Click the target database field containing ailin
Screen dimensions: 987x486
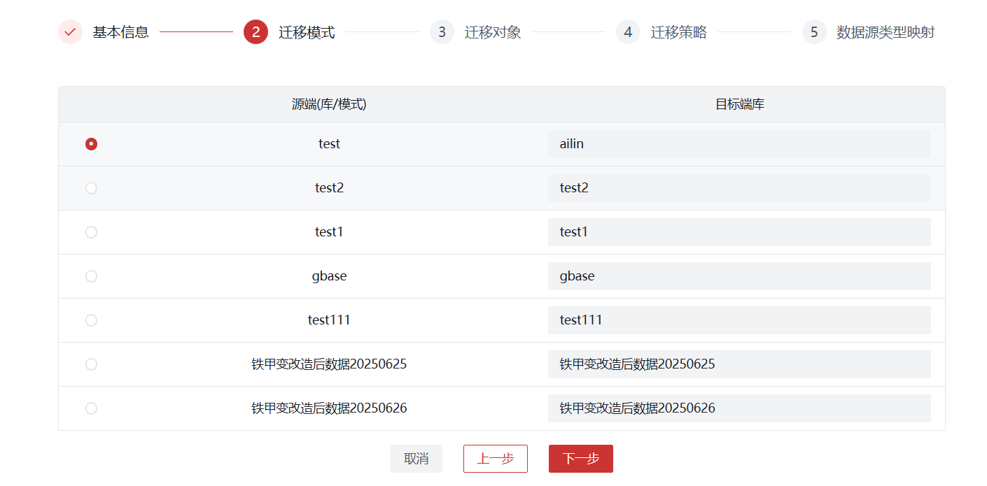pyautogui.click(x=738, y=144)
